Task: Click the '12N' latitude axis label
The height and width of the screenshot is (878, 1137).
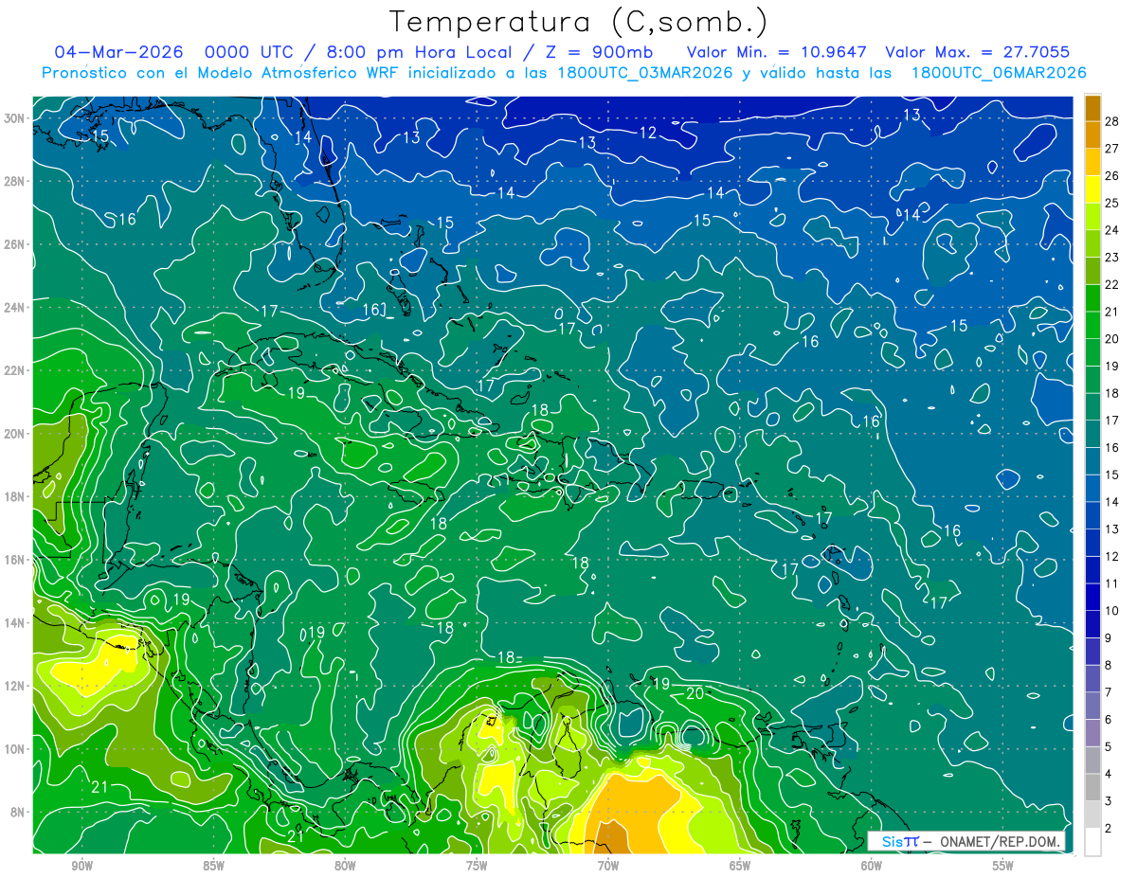Action: [16, 686]
